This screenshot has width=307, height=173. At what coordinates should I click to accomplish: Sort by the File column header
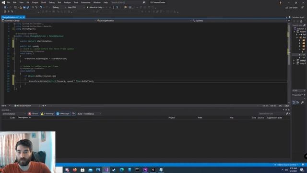click(x=232, y=118)
